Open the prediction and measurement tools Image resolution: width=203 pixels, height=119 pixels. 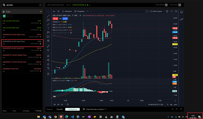click(48, 37)
